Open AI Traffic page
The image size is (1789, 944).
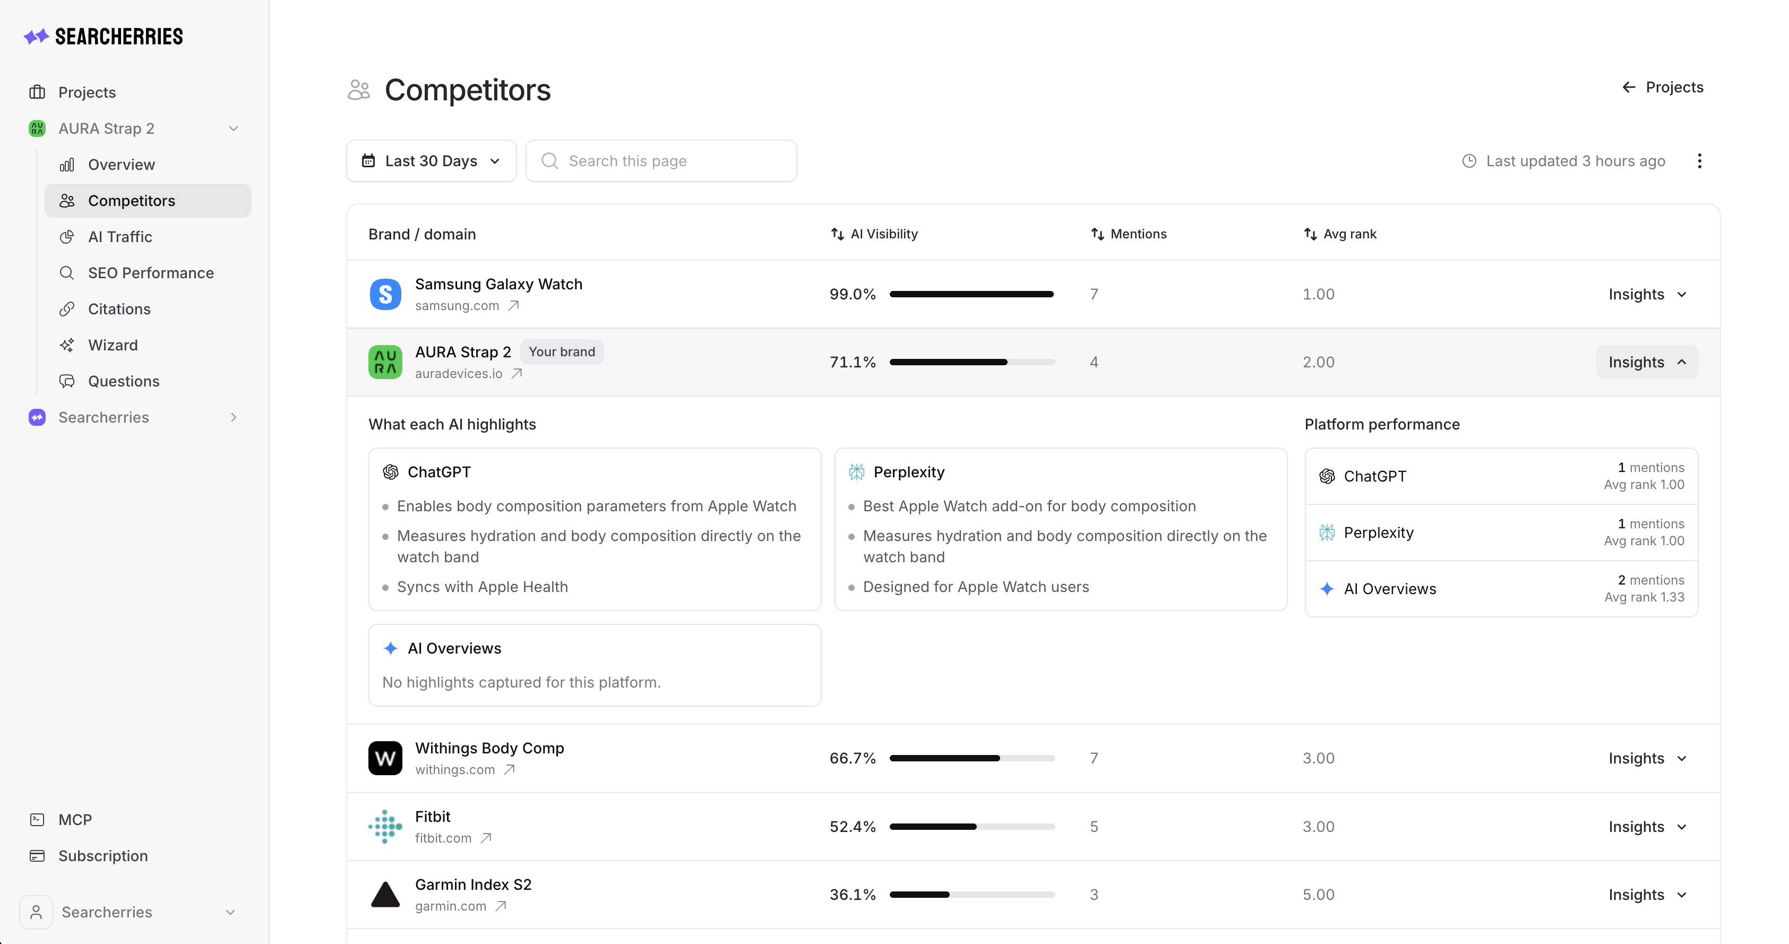point(148,237)
